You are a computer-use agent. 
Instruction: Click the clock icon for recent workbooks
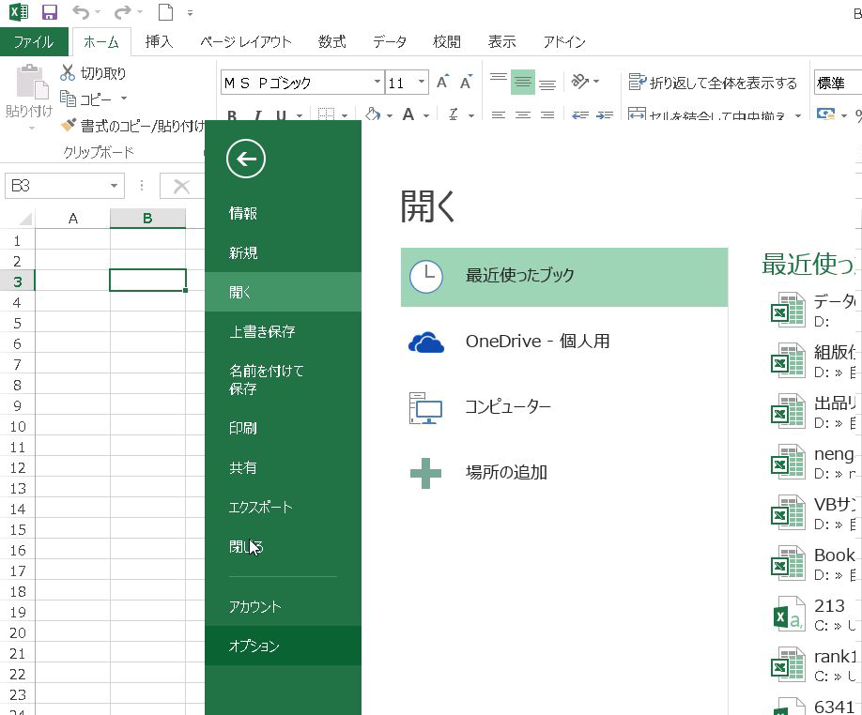pos(426,276)
